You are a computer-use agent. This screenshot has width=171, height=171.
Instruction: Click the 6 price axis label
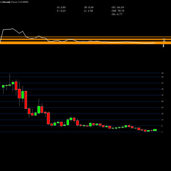coord(162,126)
